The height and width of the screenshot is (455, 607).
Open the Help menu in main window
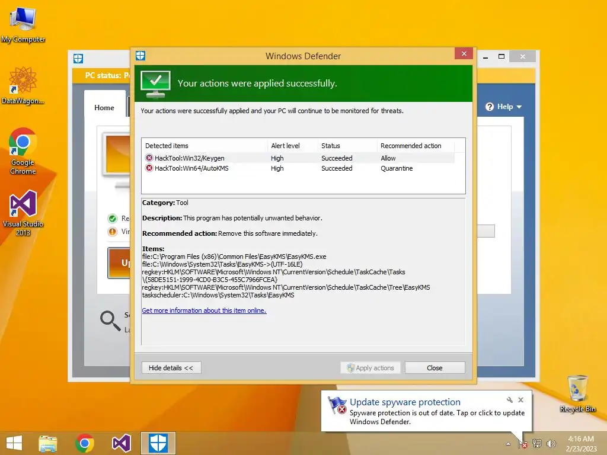[x=504, y=107]
